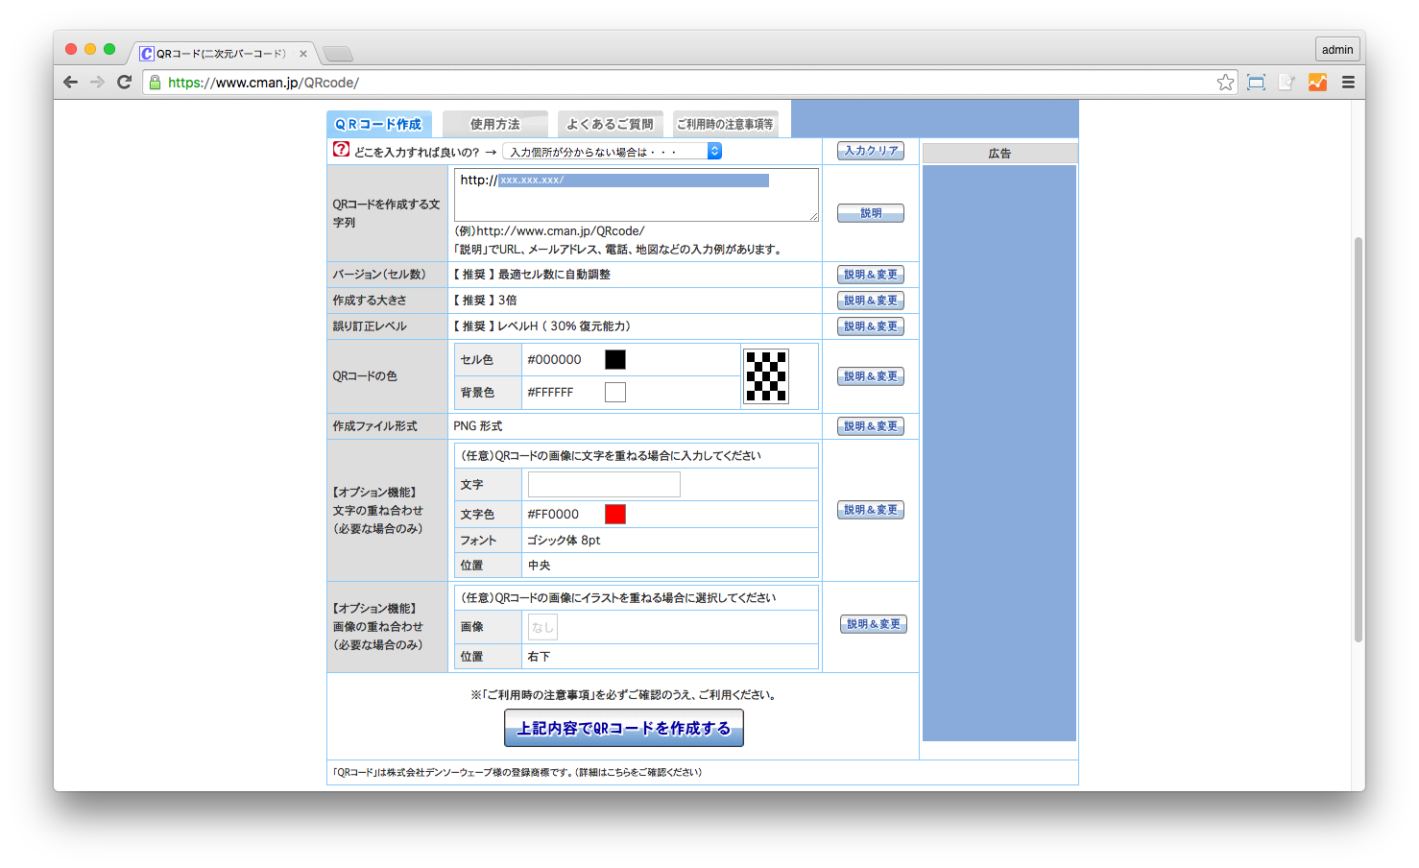Viewport: 1419px width, 868px height.
Task: Click 説明&変更 for 作成する大きさ
Action: click(871, 301)
